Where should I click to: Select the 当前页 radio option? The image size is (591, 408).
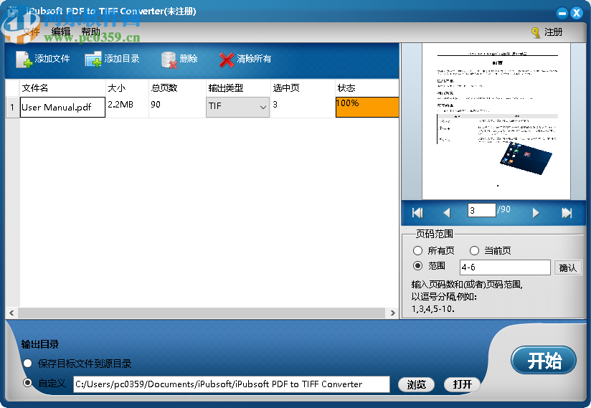click(x=474, y=250)
